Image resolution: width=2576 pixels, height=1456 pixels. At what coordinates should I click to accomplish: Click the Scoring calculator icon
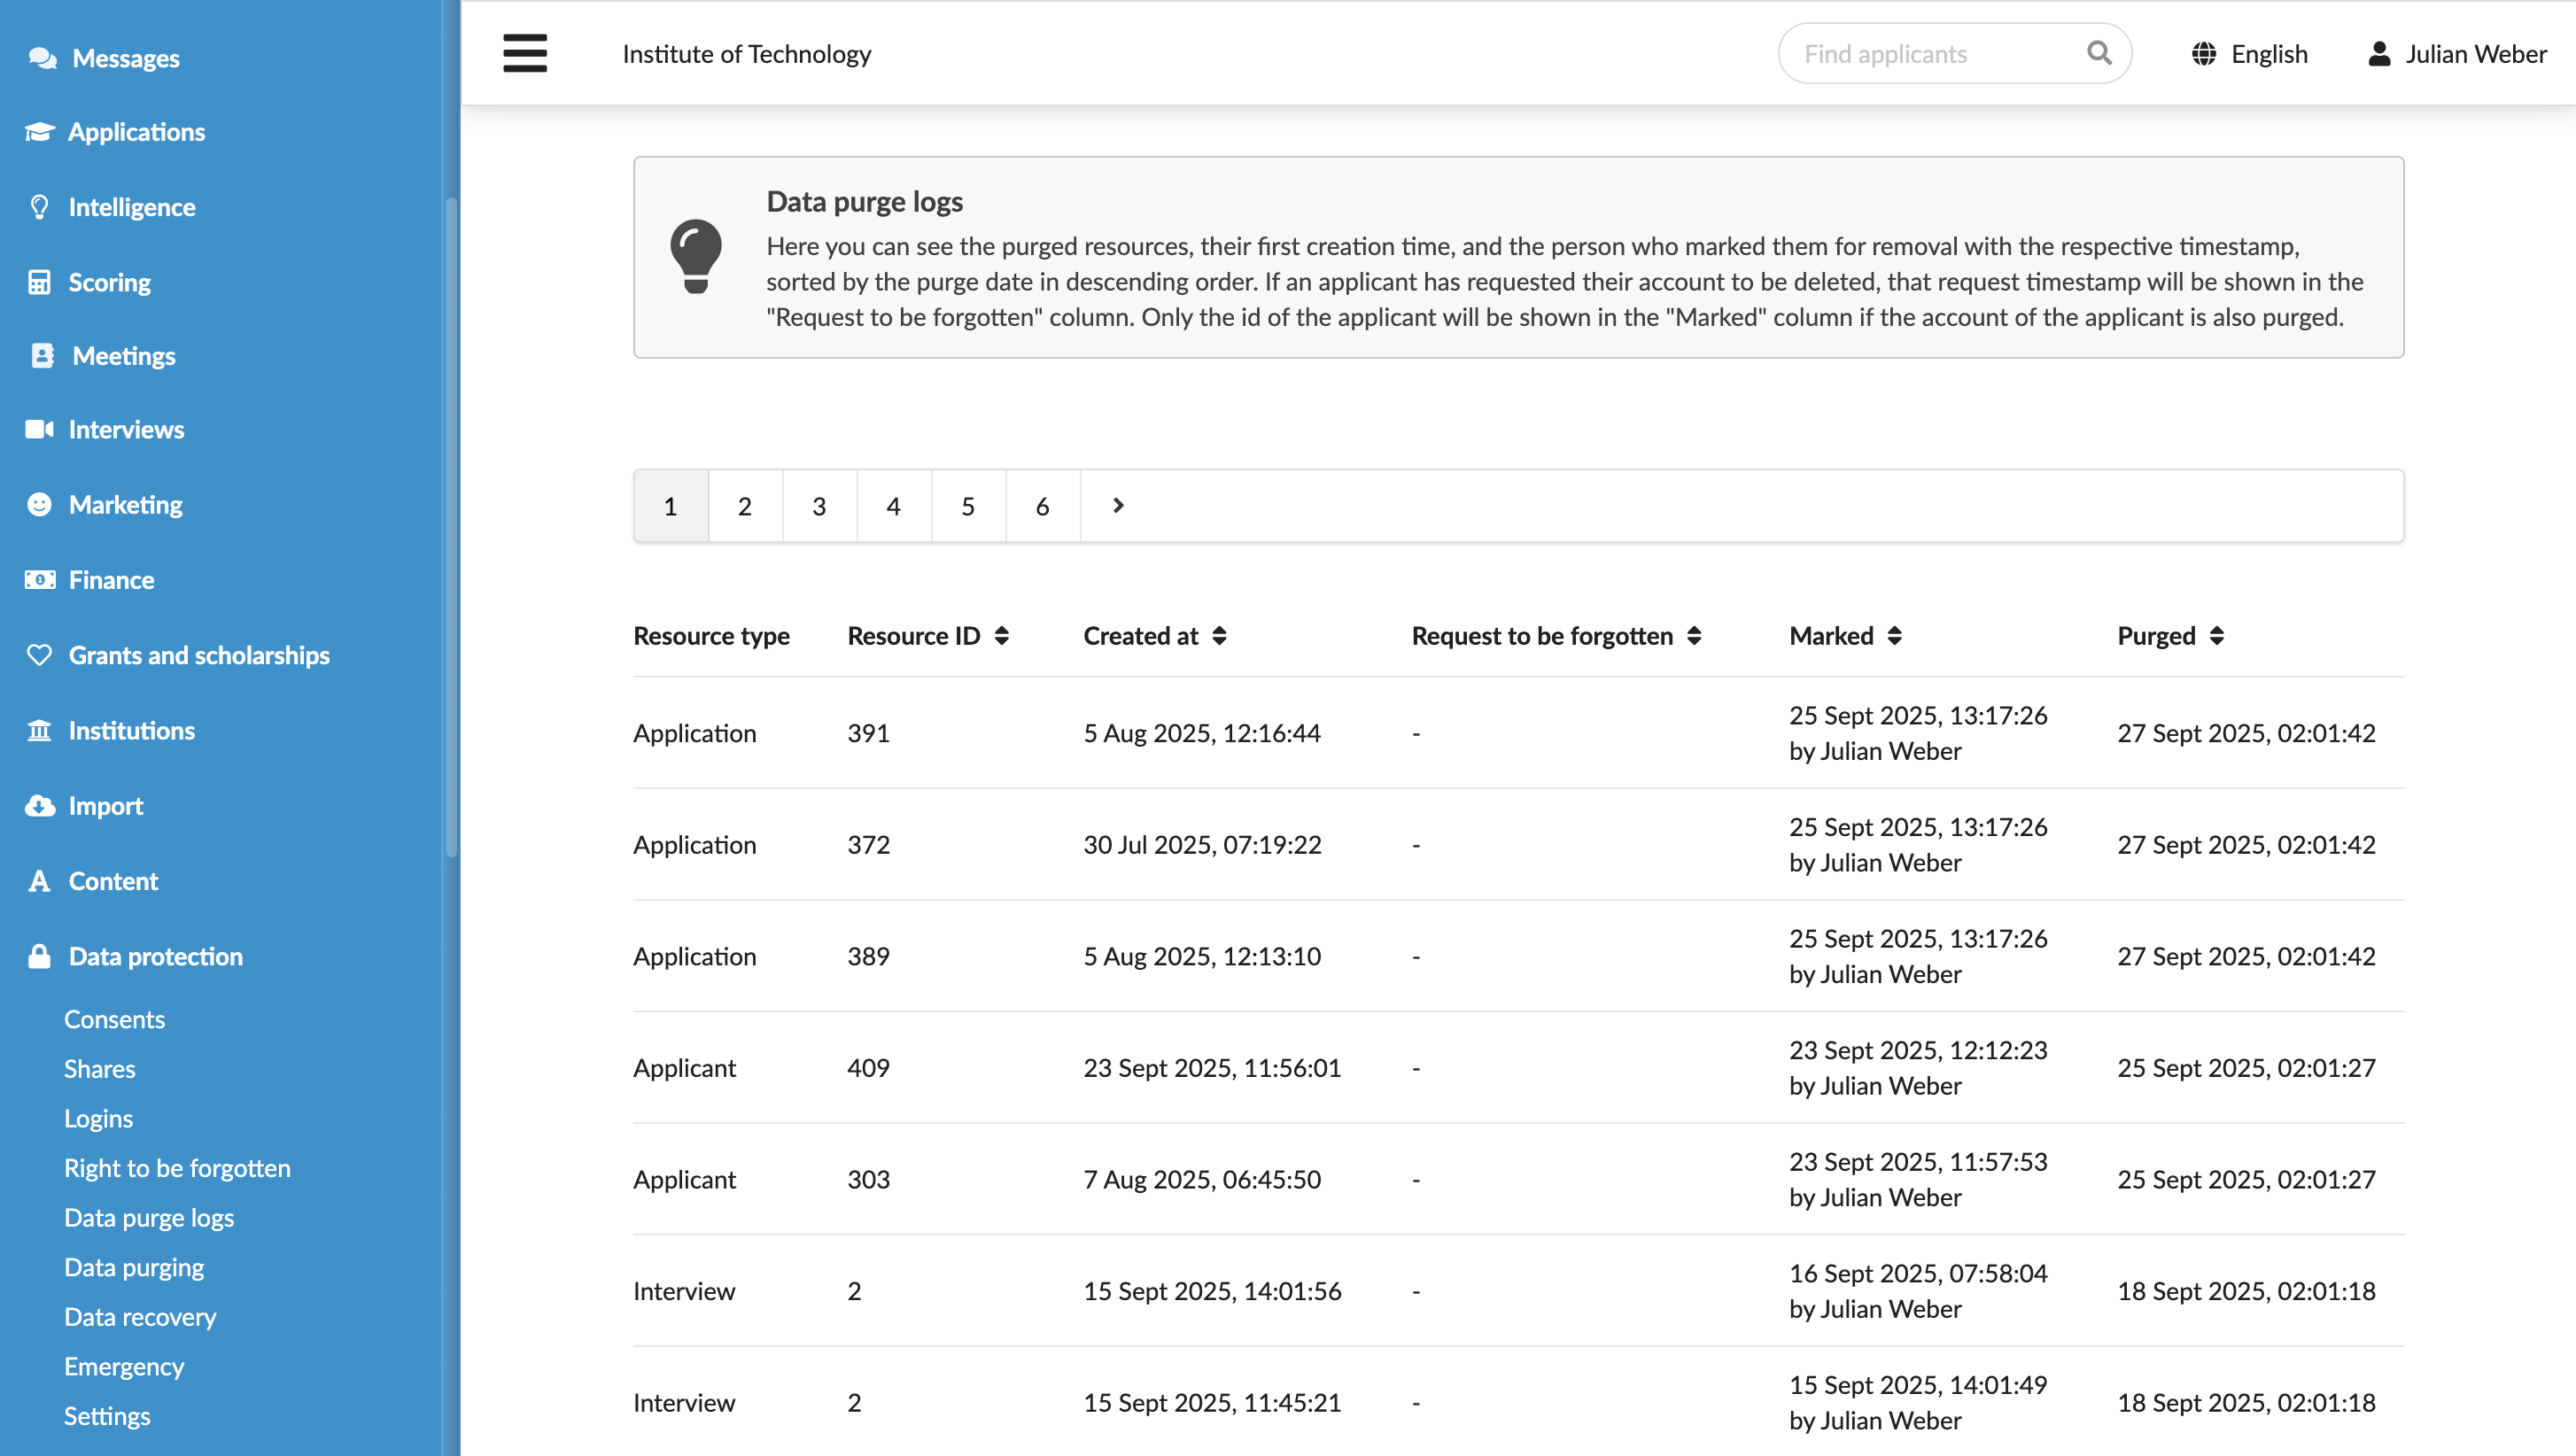click(x=39, y=282)
